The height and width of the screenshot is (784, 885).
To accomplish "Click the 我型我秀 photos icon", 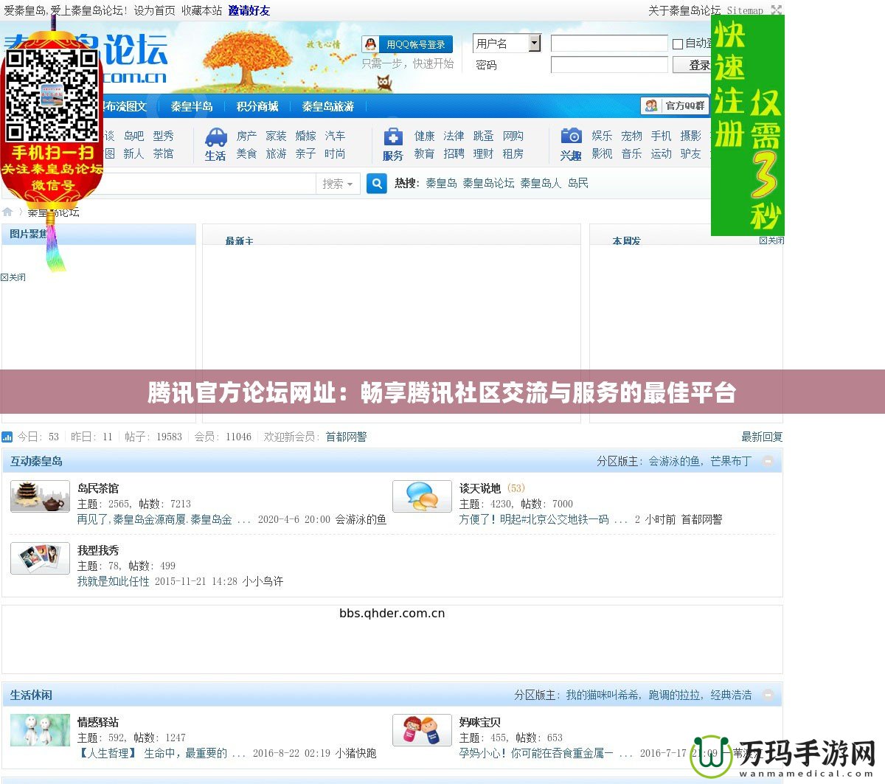I will coord(40,558).
